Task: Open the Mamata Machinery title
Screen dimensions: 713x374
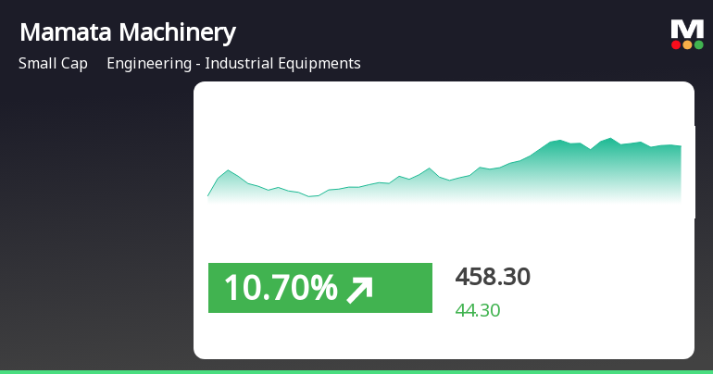Action: click(x=128, y=32)
